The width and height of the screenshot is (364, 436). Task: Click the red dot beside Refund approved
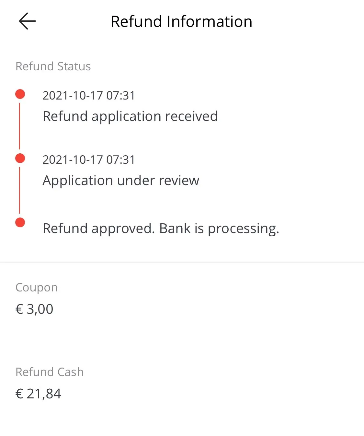(20, 223)
